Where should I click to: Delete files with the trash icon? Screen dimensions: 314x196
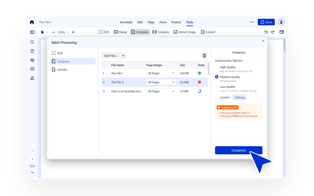coord(204,56)
